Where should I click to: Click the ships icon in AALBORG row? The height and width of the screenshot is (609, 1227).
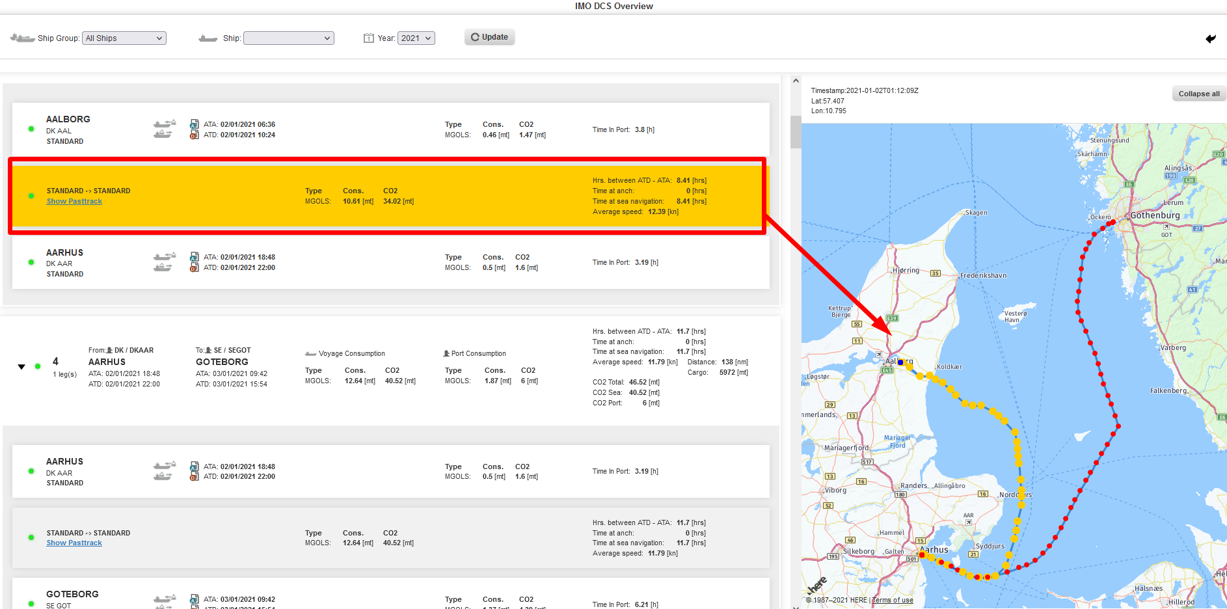tap(164, 129)
